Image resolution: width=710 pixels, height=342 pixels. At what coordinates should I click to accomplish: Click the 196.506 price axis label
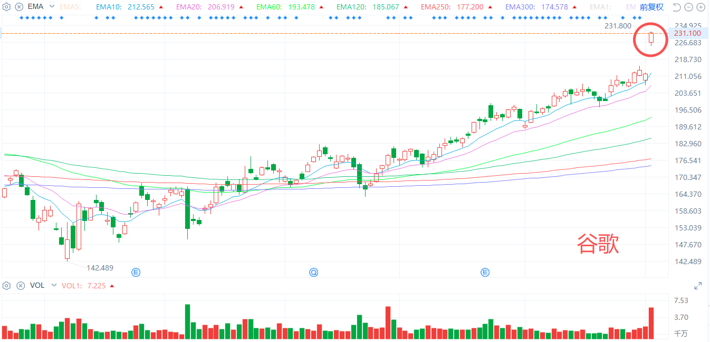coord(687,110)
